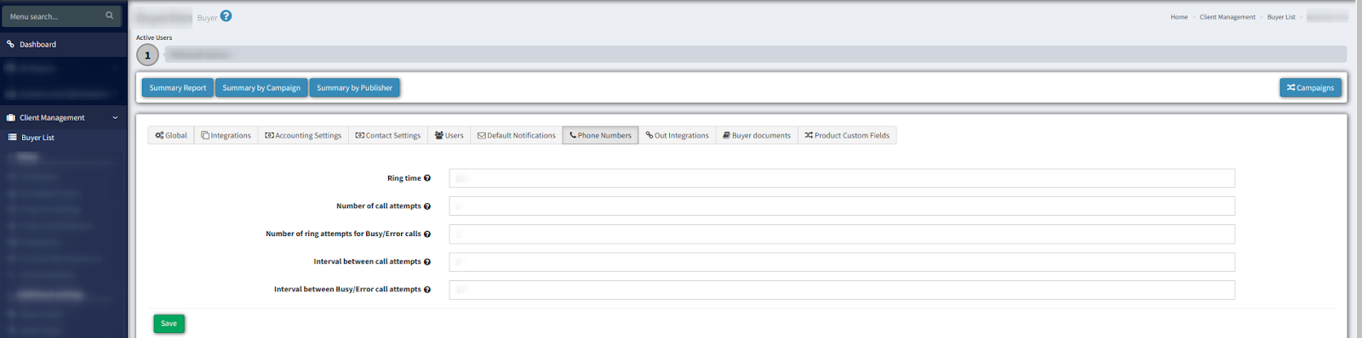Screen dimensions: 1362x338
Task: Collapse the Client Management chevron
Action: coord(115,118)
